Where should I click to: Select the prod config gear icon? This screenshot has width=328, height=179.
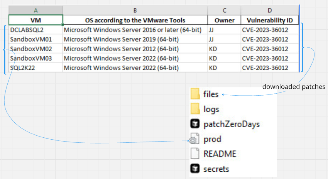(x=195, y=139)
